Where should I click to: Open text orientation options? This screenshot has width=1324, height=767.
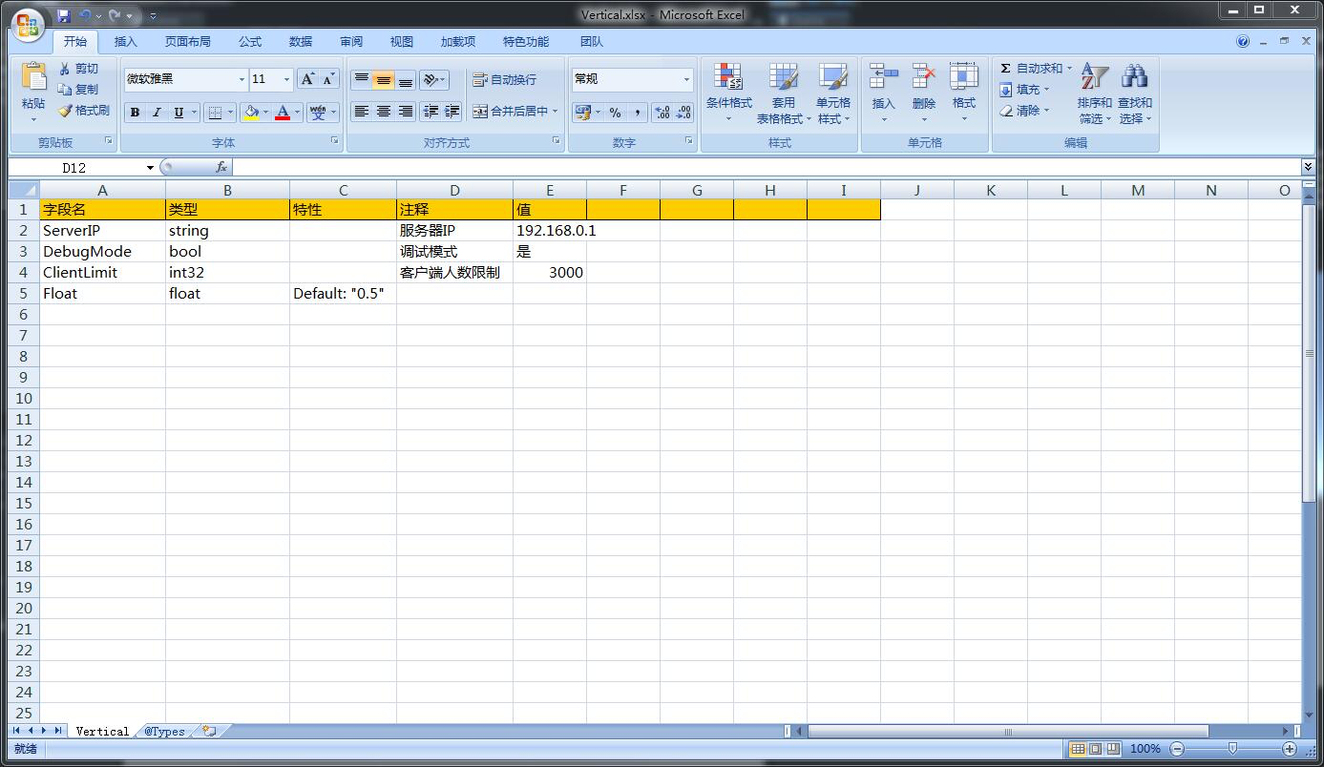tap(434, 80)
